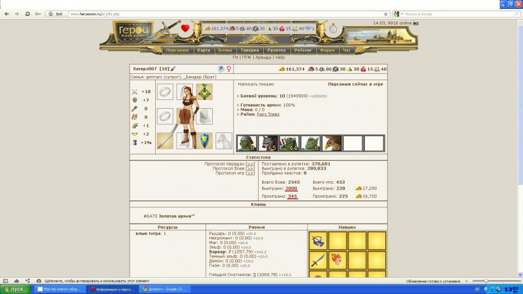The width and height of the screenshot is (523, 294).
Task: Click the Герои game logo
Action: [x=133, y=33]
